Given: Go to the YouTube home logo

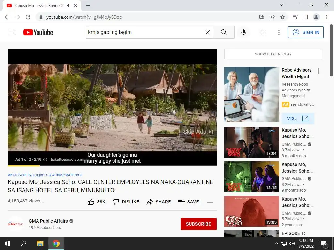Looking at the screenshot, I should (x=38, y=32).
